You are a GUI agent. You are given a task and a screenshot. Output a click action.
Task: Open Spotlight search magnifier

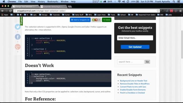[x=174, y=1]
